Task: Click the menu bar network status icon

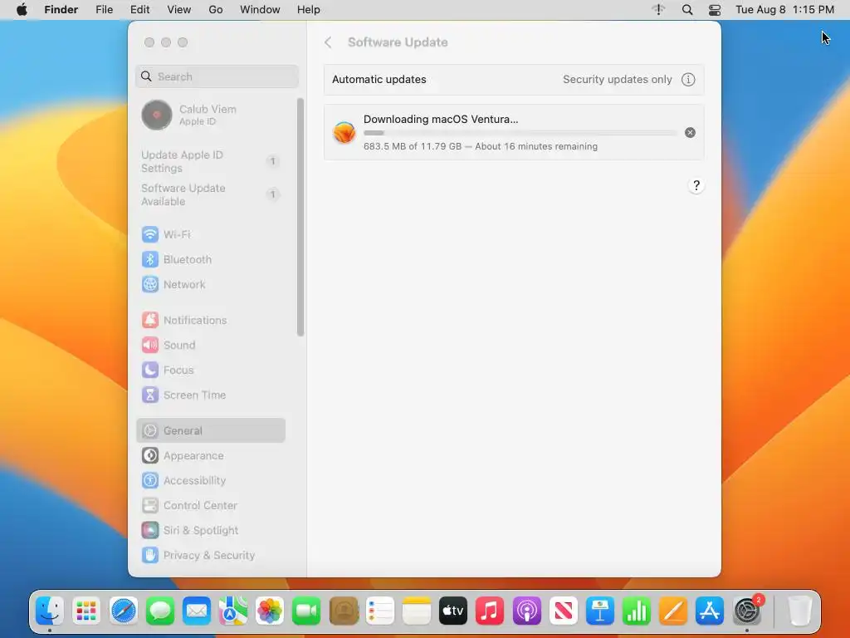Action: (658, 10)
